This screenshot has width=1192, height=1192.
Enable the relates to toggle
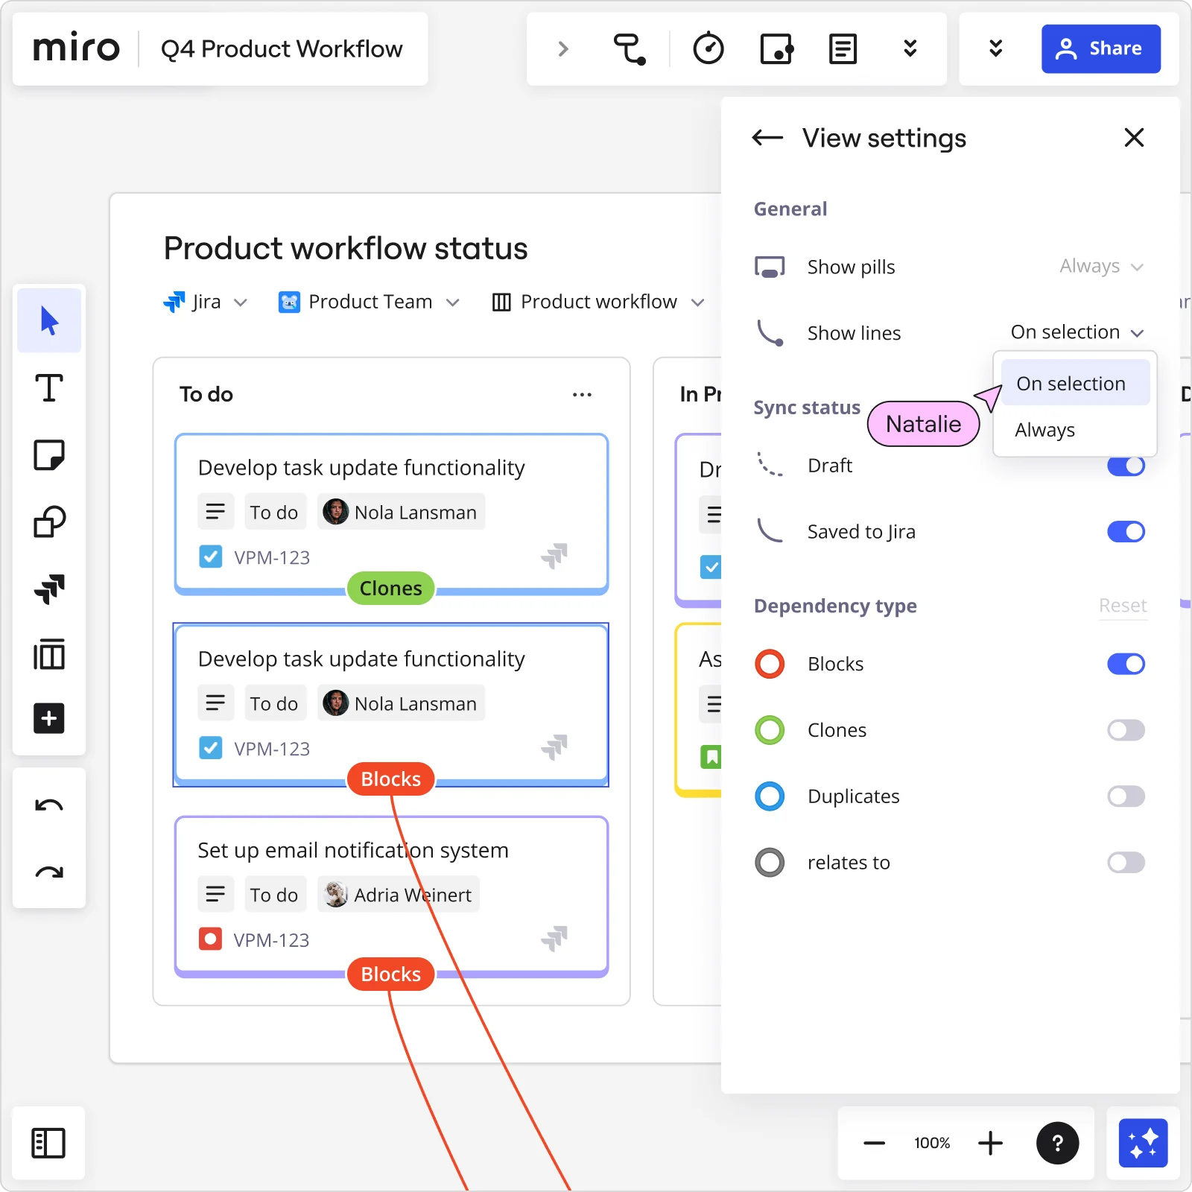pyautogui.click(x=1126, y=863)
